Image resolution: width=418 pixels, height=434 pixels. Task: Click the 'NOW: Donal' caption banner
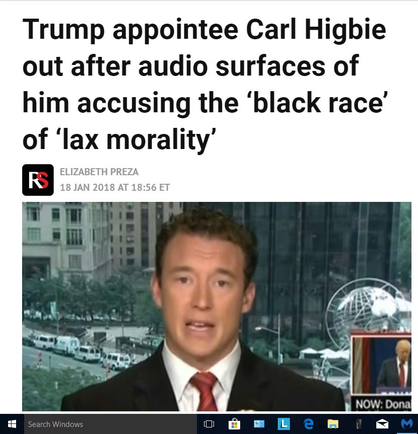point(382,404)
